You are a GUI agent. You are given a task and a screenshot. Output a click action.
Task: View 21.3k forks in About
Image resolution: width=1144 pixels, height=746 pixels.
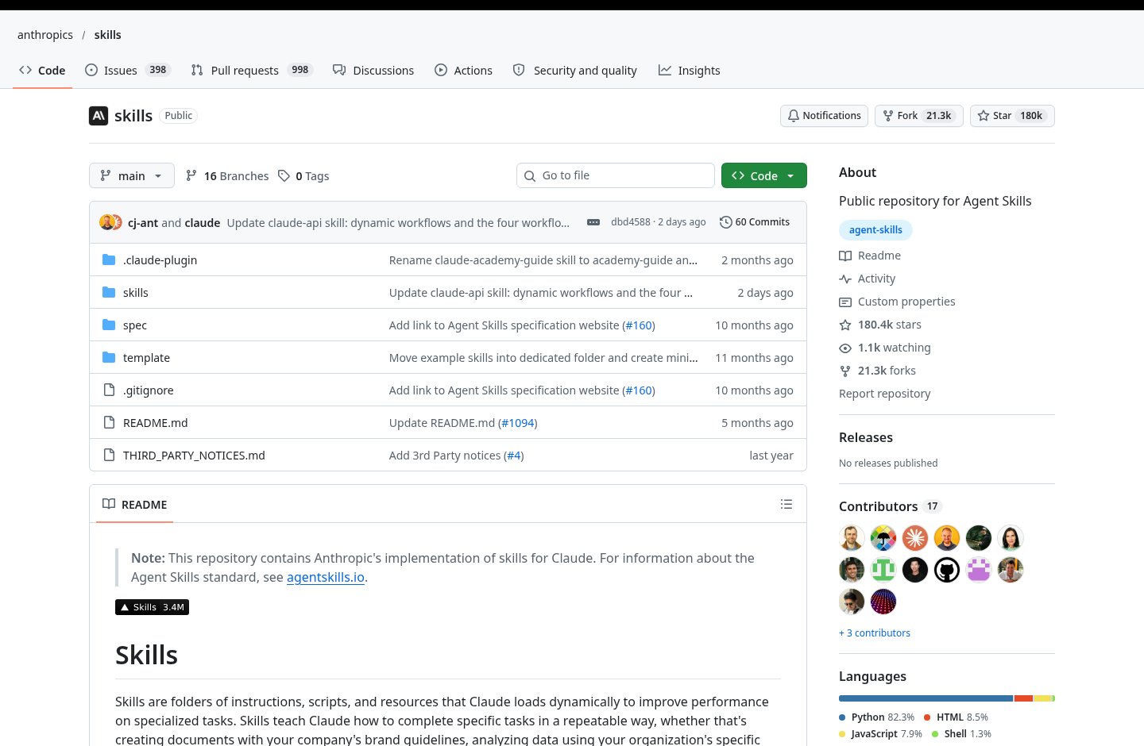[x=878, y=371]
